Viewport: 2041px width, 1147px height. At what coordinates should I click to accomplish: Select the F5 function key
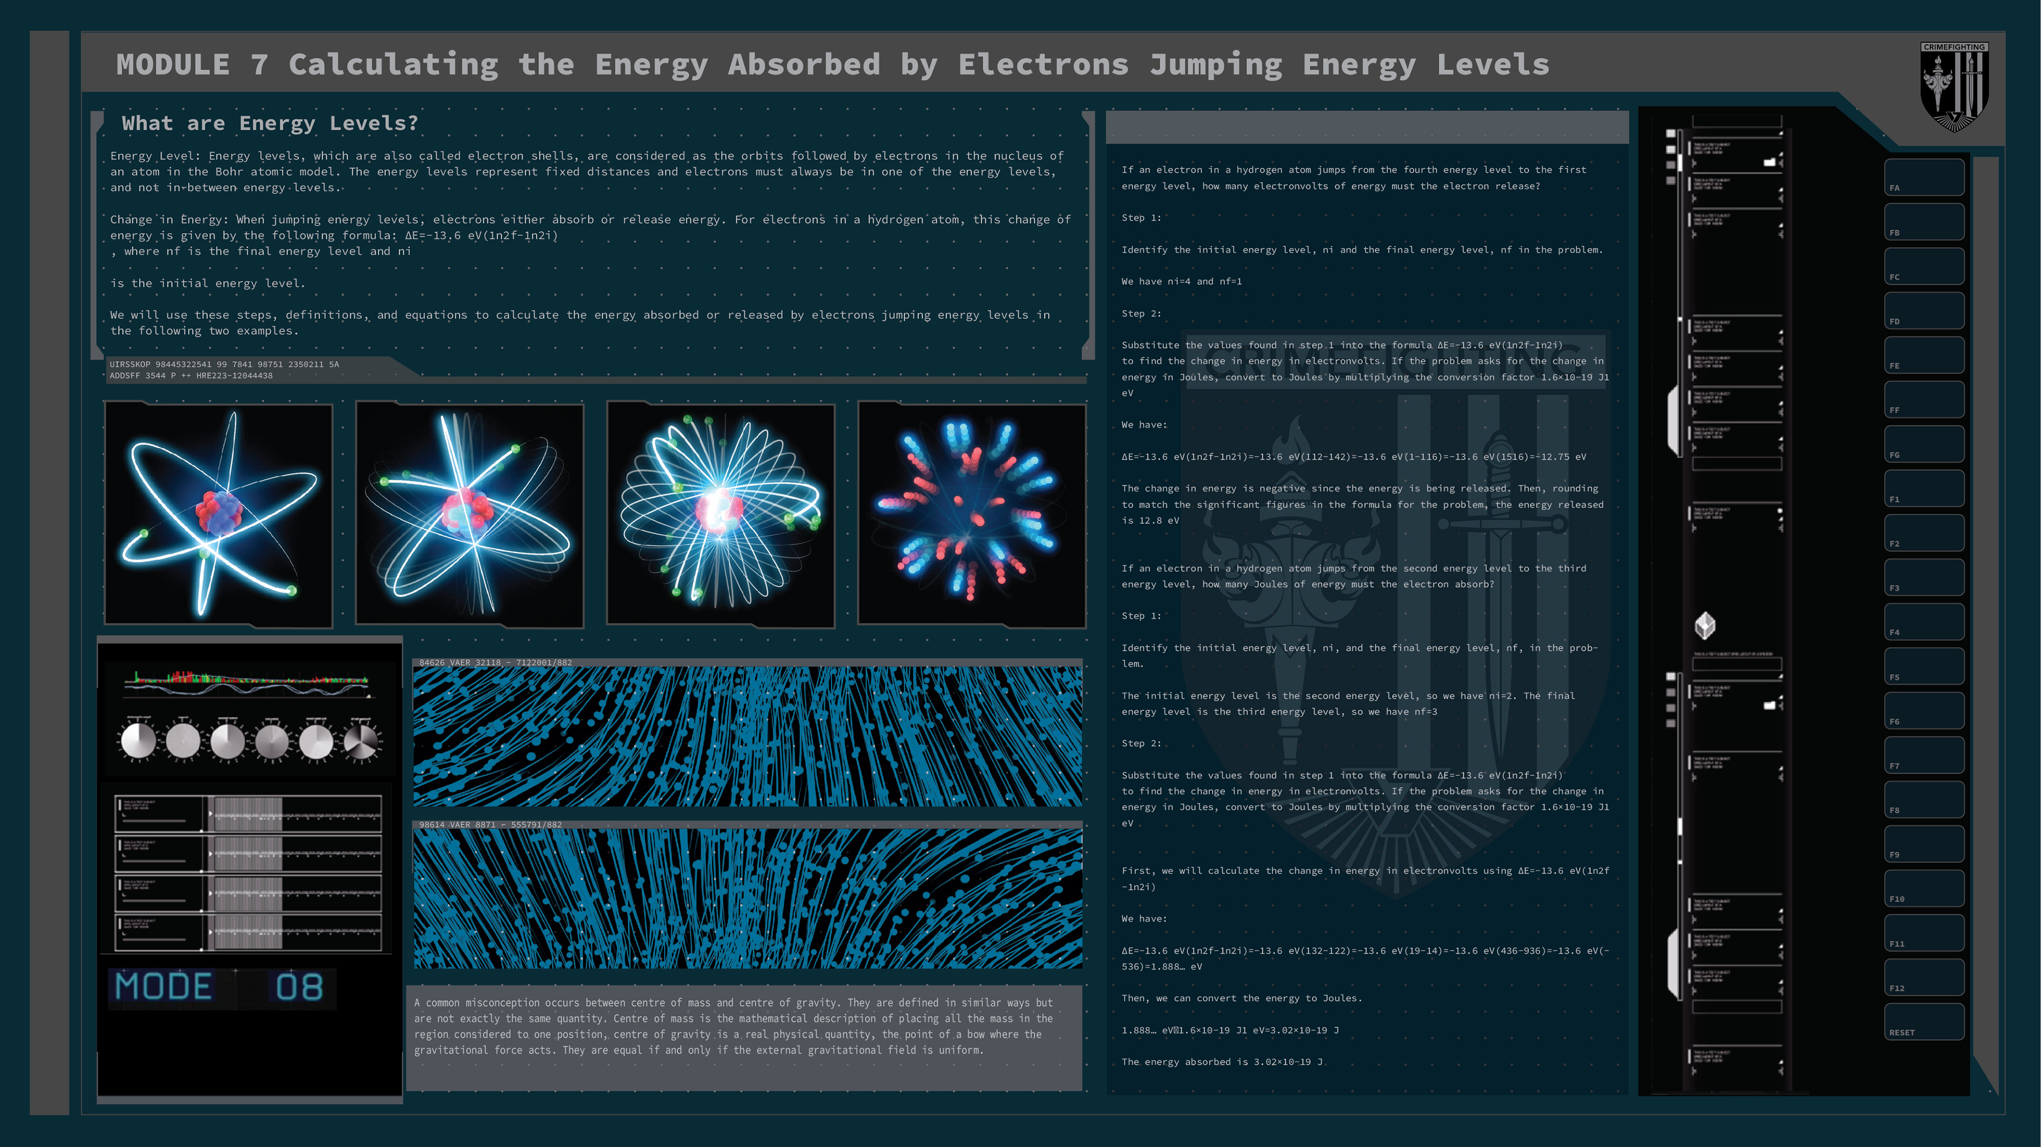coord(1924,665)
